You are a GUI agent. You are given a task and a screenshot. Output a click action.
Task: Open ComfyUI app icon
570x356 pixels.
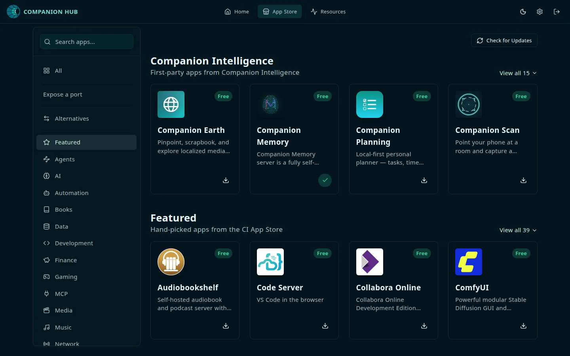tap(469, 262)
